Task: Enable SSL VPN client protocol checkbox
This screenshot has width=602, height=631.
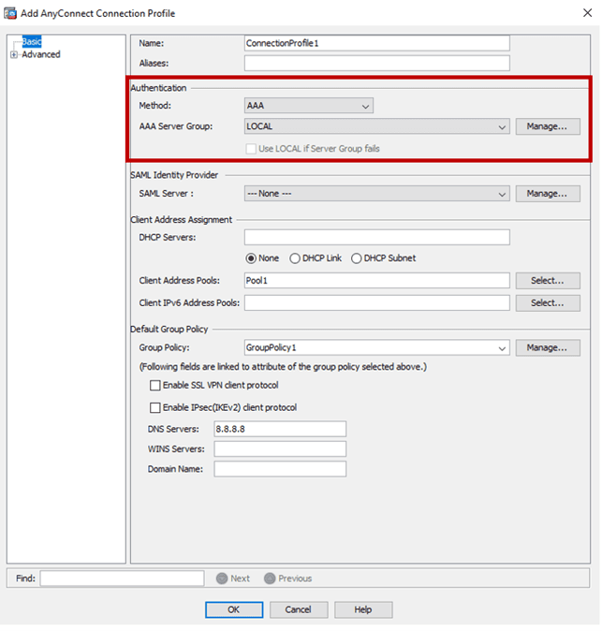Action: coord(155,385)
